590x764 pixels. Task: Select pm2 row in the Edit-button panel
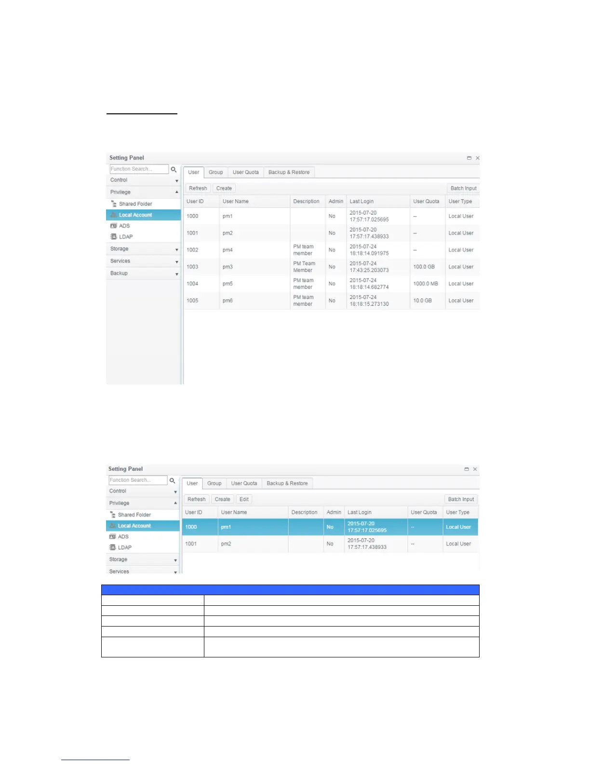pos(330,544)
